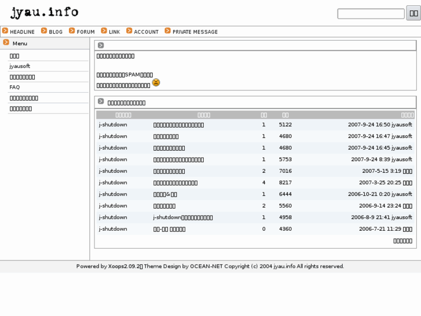Open the topic with 7016 views
Image resolution: width=421 pixels, height=316 pixels.
point(169,171)
